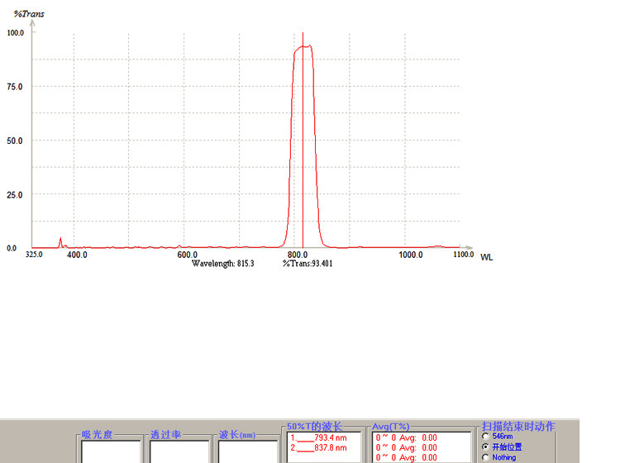This screenshot has width=620, height=463.
Task: Click the third Avg 0.00 row
Action: click(407, 457)
